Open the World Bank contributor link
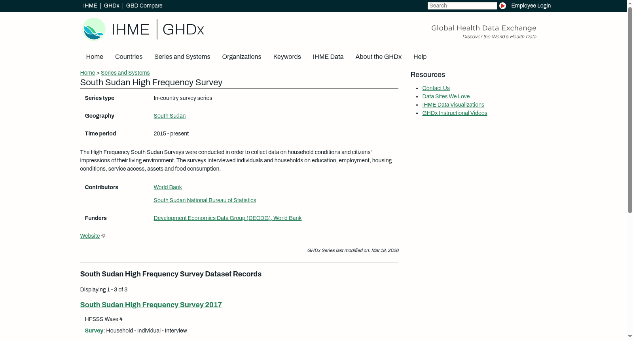Image resolution: width=633 pixels, height=340 pixels. point(168,187)
